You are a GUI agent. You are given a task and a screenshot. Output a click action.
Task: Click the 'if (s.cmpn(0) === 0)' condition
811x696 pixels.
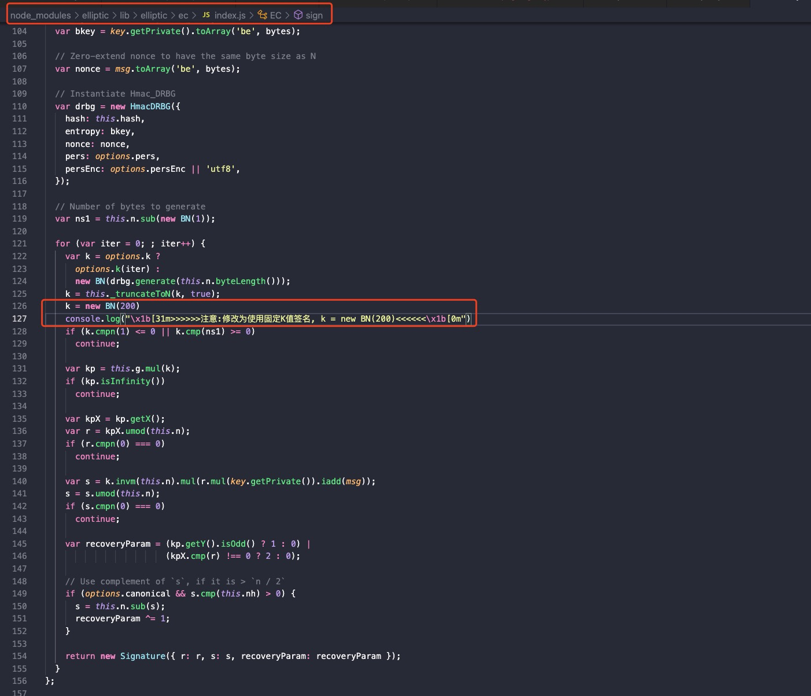click(x=115, y=506)
